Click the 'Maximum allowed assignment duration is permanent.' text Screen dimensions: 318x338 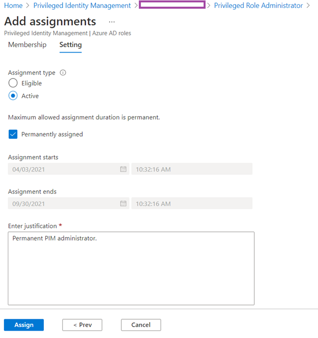coord(84,117)
